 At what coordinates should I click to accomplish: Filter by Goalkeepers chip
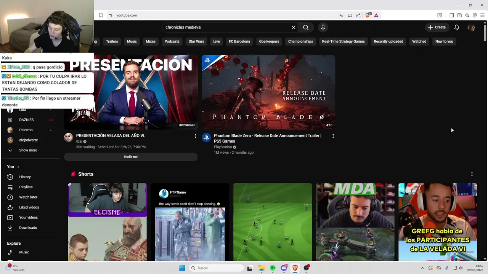[269, 41]
